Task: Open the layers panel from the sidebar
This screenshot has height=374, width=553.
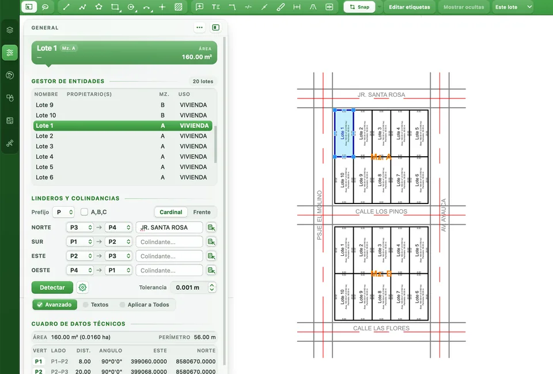Action: point(10,30)
